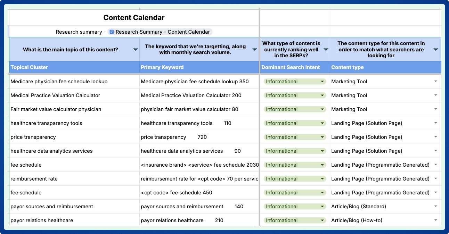The image size is (449, 234).
Task: Click the blue document icon beside Research Summary
Action: pos(111,32)
